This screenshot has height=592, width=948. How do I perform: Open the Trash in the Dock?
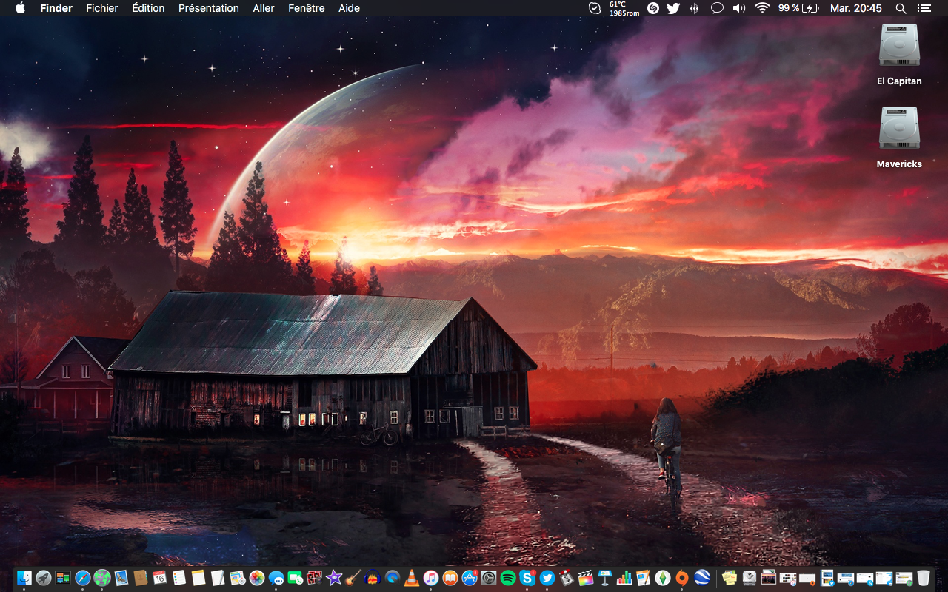(x=924, y=578)
